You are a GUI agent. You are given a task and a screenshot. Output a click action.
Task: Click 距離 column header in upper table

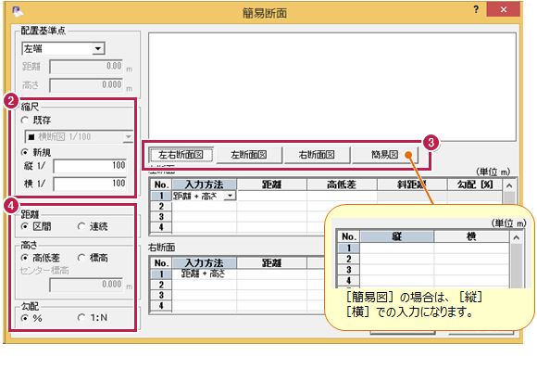[x=272, y=184]
